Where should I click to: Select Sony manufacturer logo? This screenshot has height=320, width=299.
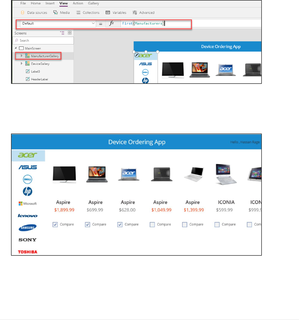28,240
